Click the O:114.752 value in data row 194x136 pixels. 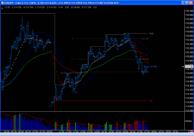[x=52, y=7]
